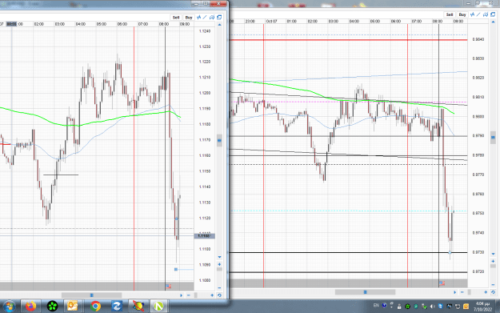Click price zoom slider handle, left chart
Viewport: 500px width, 313px height.
pyautogui.click(x=219, y=269)
